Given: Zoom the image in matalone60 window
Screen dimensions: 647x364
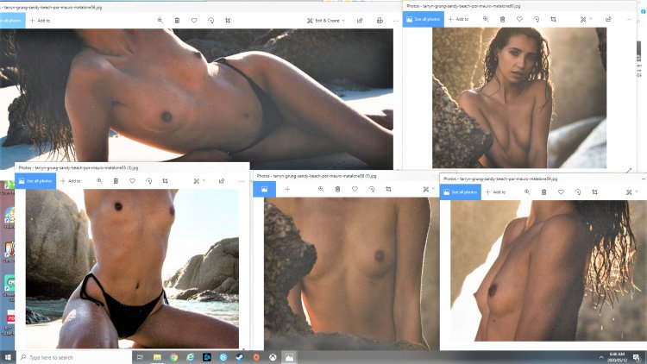Looking at the screenshot, I should (486, 18).
